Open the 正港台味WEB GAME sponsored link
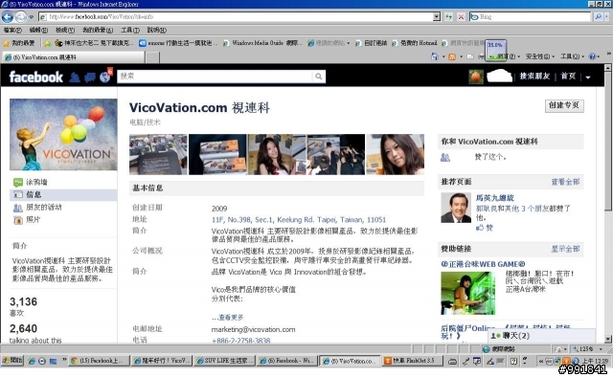This screenshot has width=613, height=377. (x=483, y=264)
